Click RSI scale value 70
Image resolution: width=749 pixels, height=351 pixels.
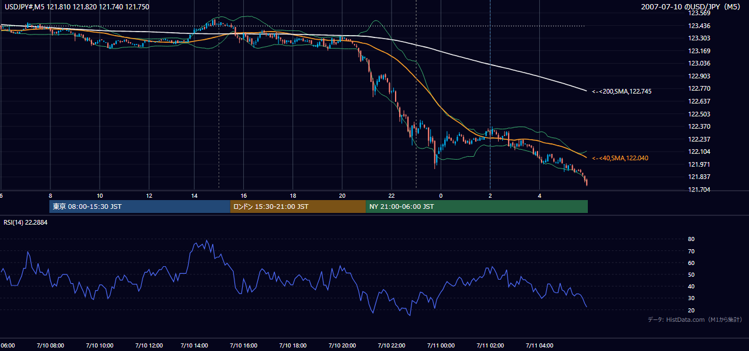(x=692, y=251)
